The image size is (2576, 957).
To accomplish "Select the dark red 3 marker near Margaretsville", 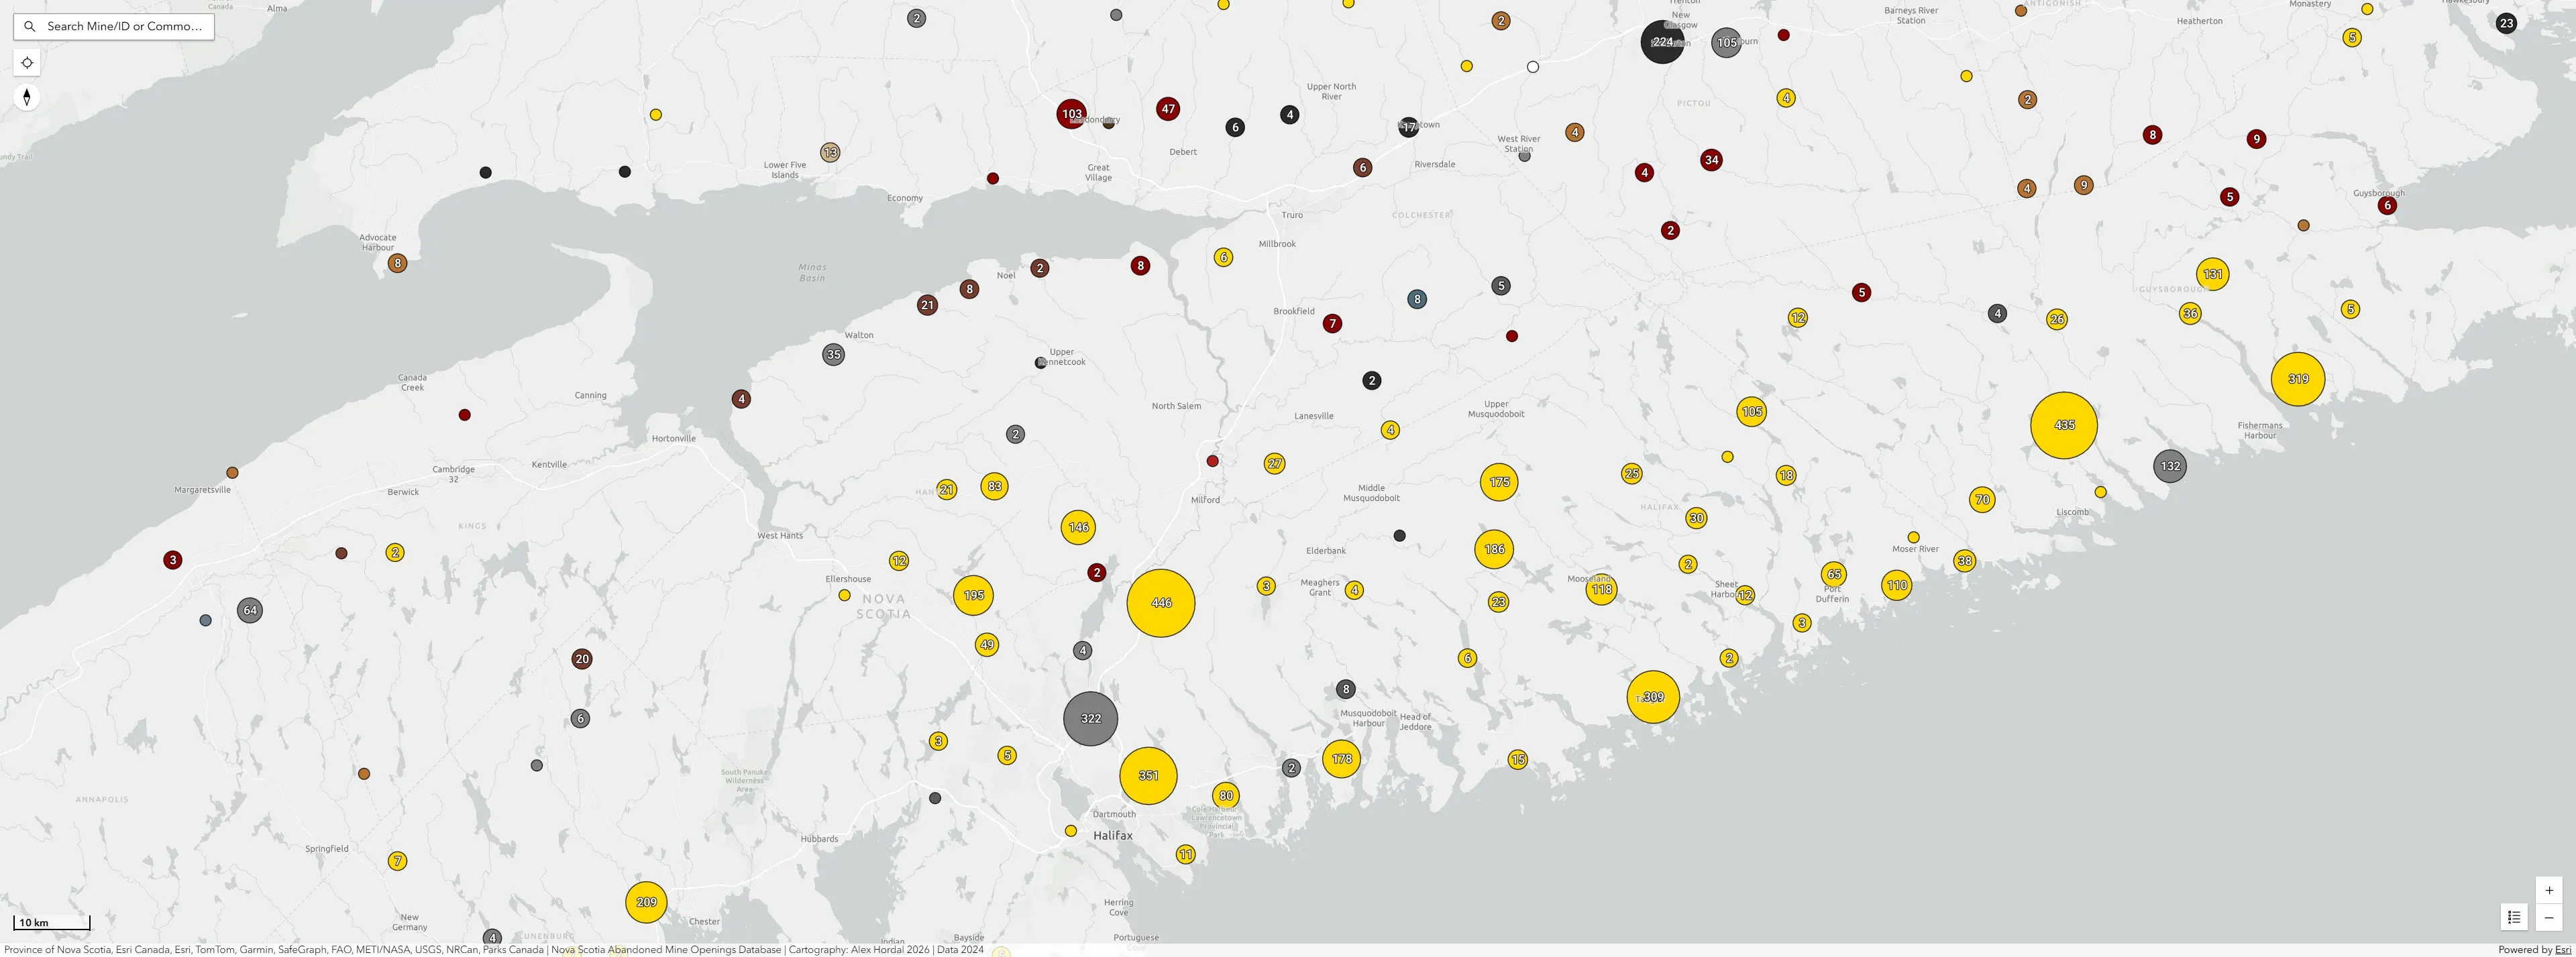I will [x=173, y=560].
